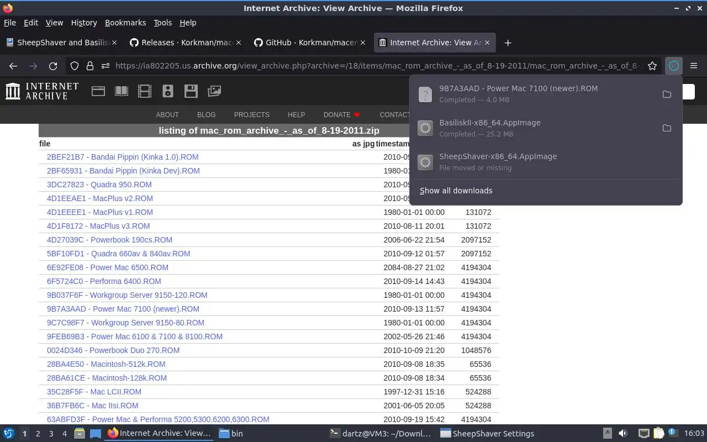Screen dimensions: 707x442
Task: Download 9B037F6F Workgroup Server 9150-120 ROM
Action: pos(127,295)
